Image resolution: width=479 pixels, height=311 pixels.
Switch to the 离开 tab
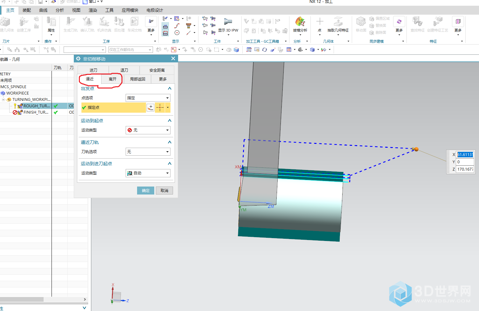[x=113, y=79]
